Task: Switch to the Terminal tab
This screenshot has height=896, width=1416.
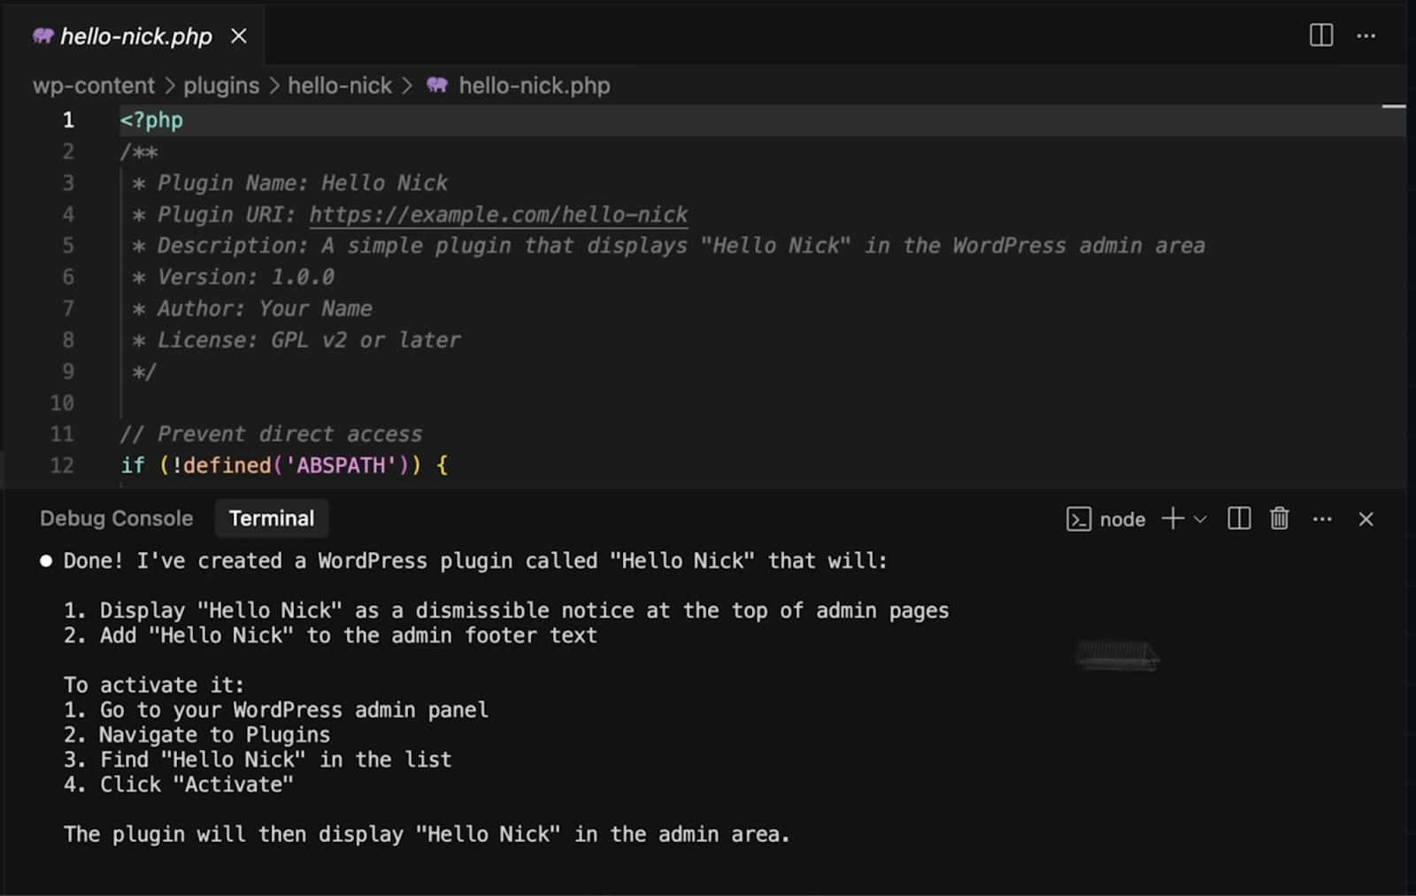Action: tap(272, 518)
